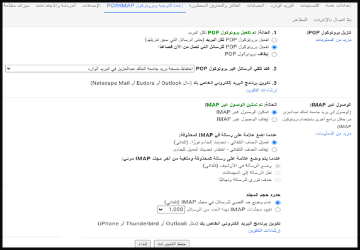Screen dimensions: 360x250
Task: Select the إعادة التوجيه وبروتوكول POP/IMAP tab
Action: tap(145, 6)
